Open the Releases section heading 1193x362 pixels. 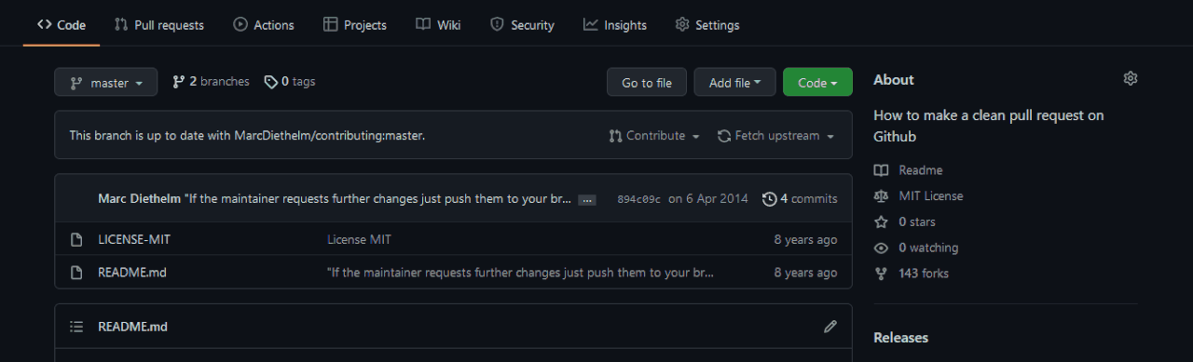900,338
